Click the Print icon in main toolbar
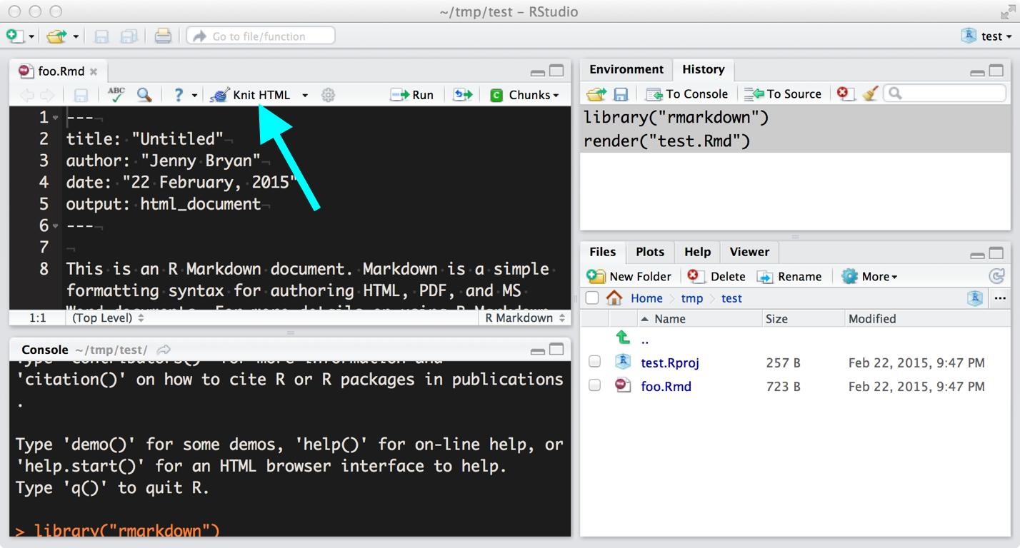1020x548 pixels. point(163,36)
